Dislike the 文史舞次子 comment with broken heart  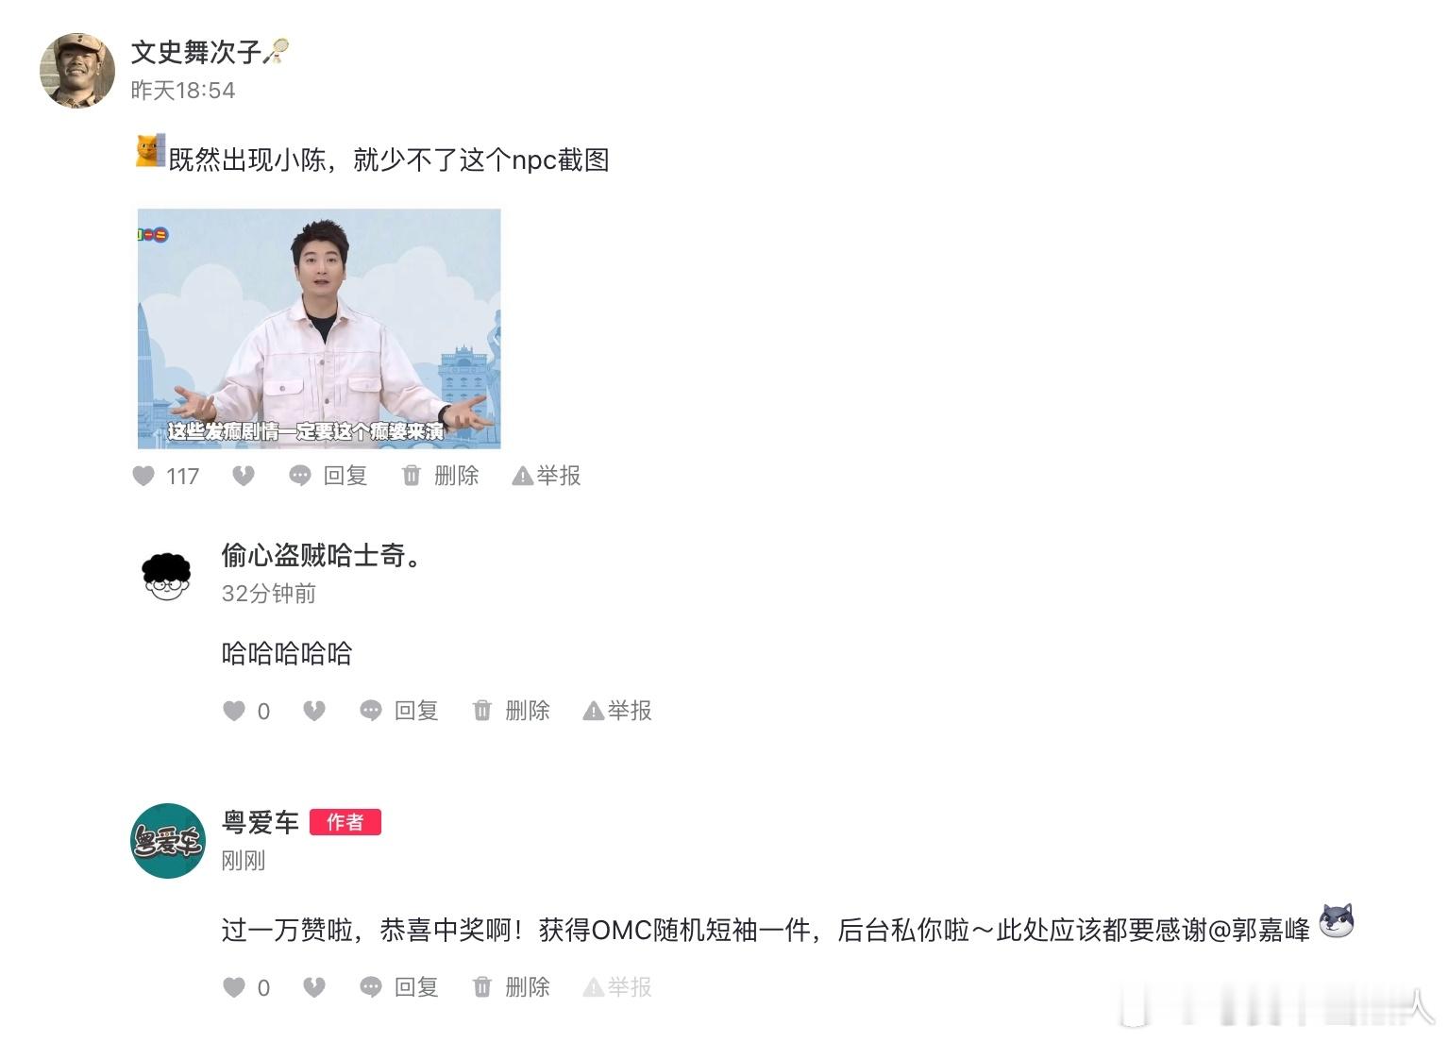click(244, 476)
